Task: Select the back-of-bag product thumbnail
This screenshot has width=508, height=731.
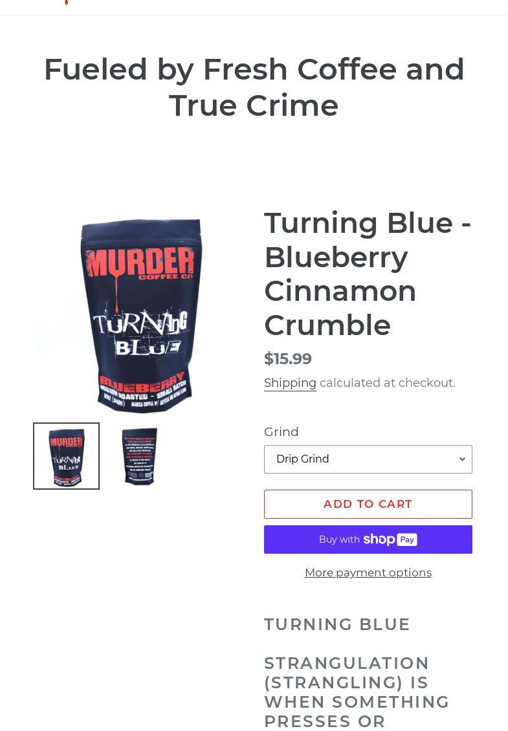Action: pos(140,456)
